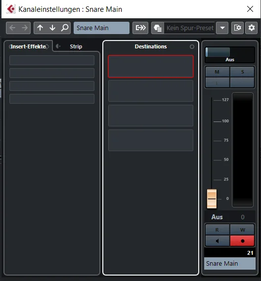The width and height of the screenshot is (261, 281).
Task: Open the functions gear menu
Action: point(251,28)
